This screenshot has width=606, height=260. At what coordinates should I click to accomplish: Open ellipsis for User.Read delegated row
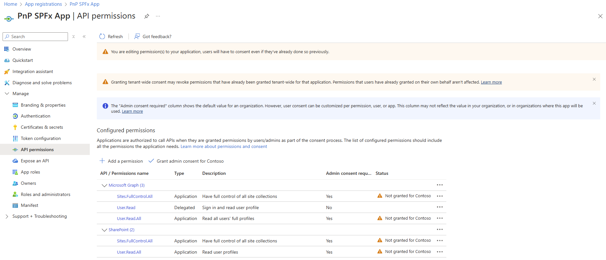tap(440, 207)
